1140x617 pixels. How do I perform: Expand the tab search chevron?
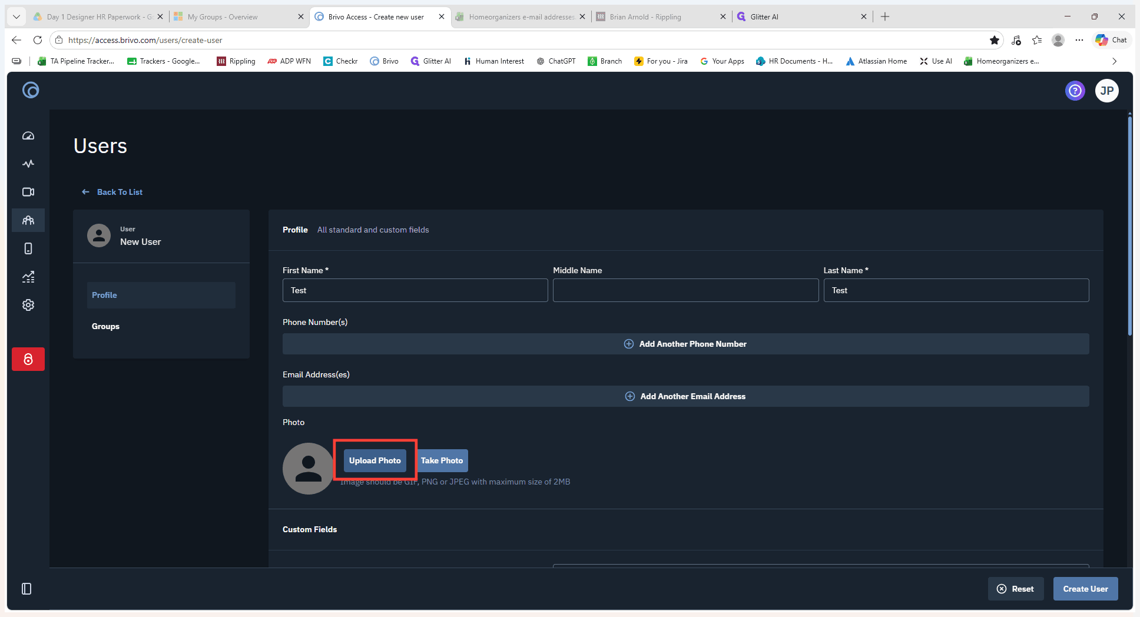coord(16,16)
